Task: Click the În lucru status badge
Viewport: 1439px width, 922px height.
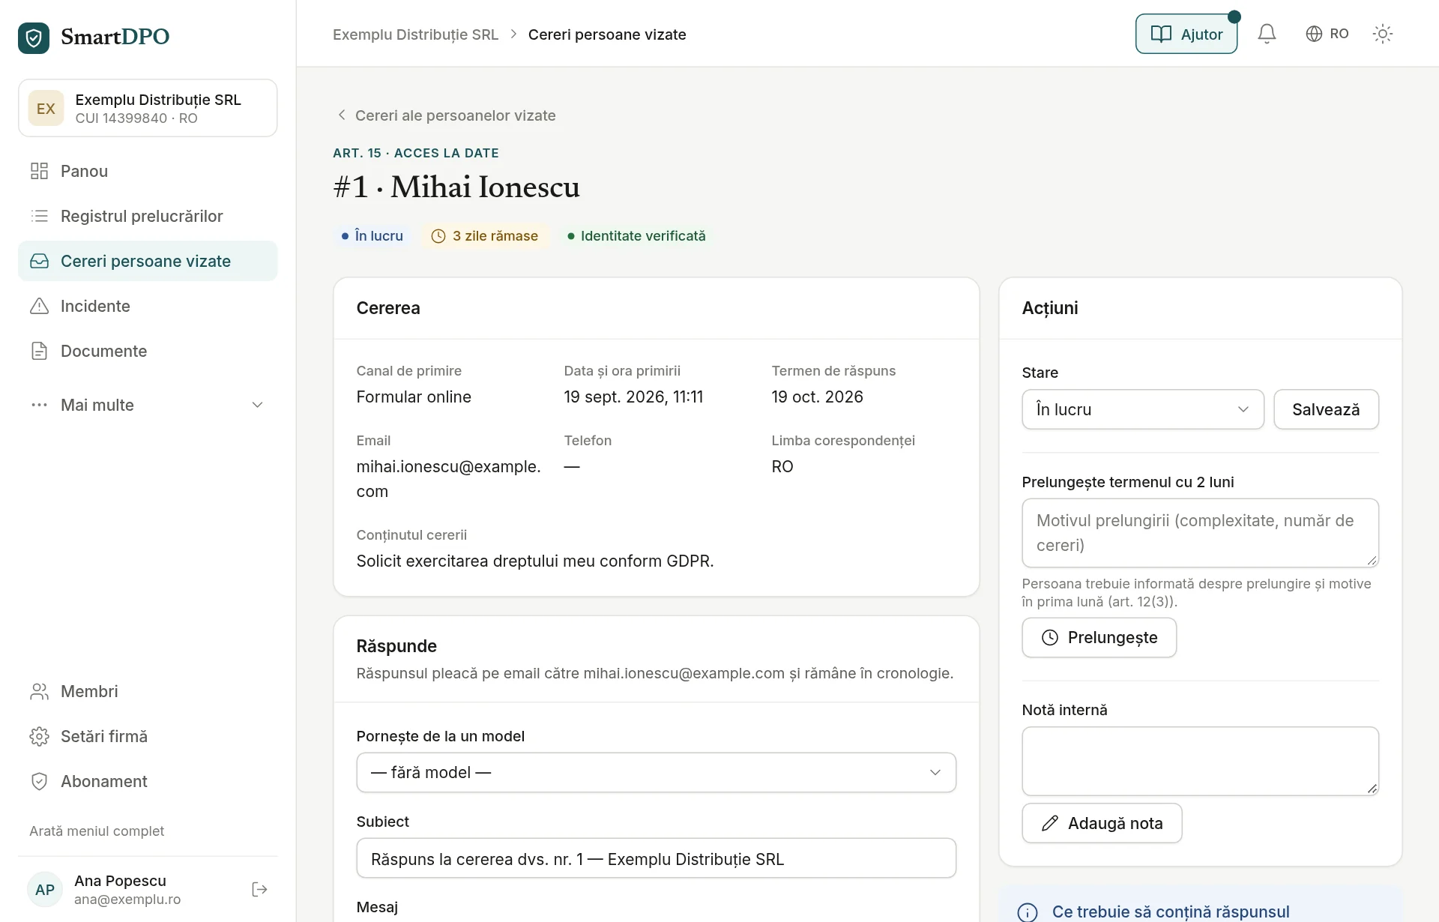Action: (372, 235)
